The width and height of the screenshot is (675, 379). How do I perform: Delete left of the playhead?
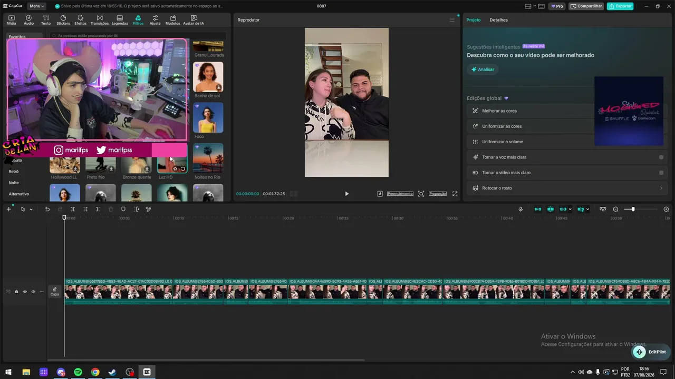coord(85,209)
